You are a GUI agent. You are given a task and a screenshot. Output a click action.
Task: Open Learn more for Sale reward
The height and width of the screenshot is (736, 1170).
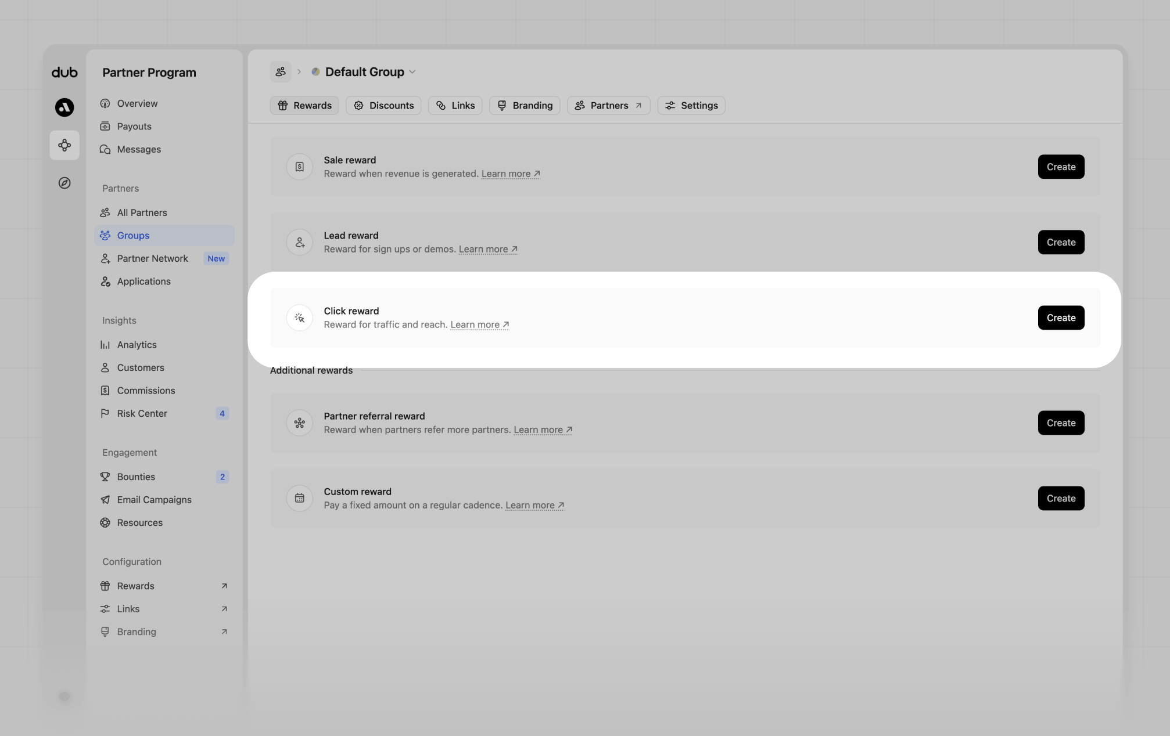click(x=511, y=174)
